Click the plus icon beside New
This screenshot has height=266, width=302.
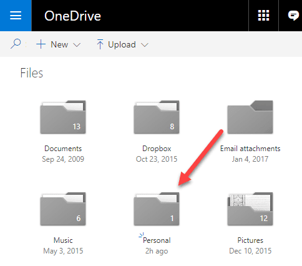(x=41, y=44)
